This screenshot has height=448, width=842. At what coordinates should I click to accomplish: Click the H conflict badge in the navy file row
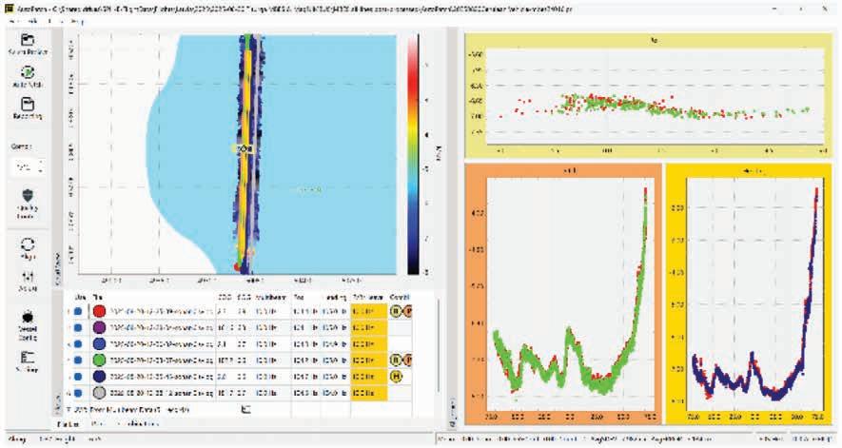(x=397, y=377)
